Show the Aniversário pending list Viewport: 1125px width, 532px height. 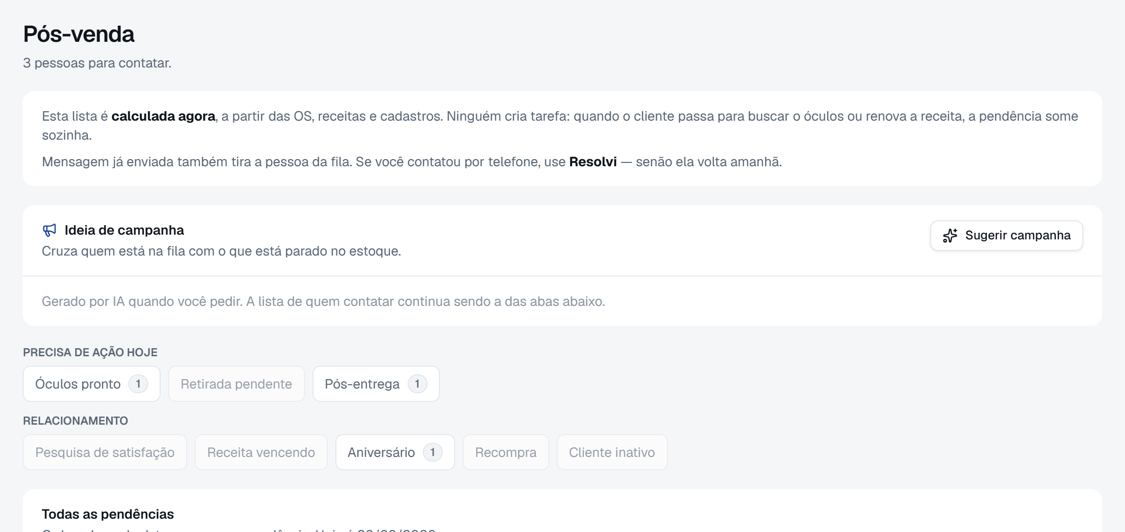click(395, 452)
